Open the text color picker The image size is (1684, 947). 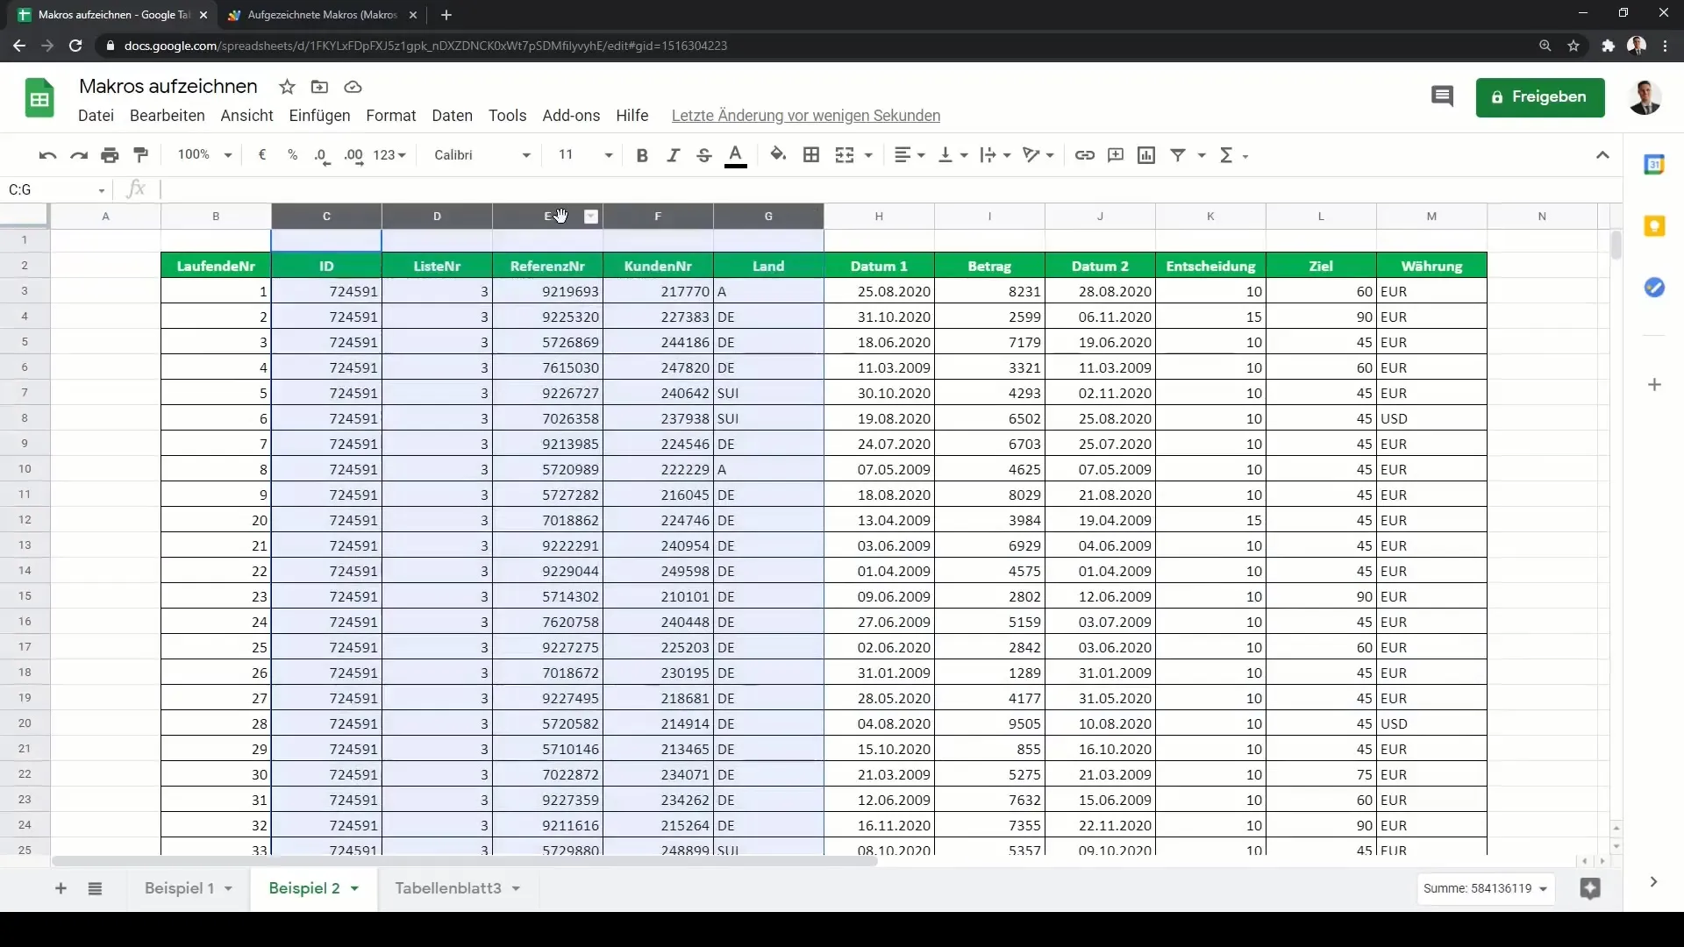(x=736, y=155)
